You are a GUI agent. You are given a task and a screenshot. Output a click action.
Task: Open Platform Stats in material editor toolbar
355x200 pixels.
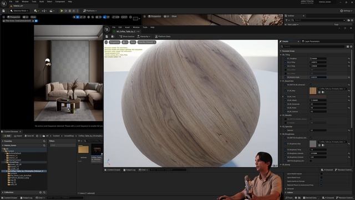[163, 36]
